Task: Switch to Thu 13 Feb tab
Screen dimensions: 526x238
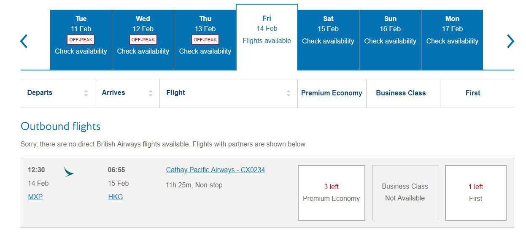Action: pyautogui.click(x=205, y=40)
